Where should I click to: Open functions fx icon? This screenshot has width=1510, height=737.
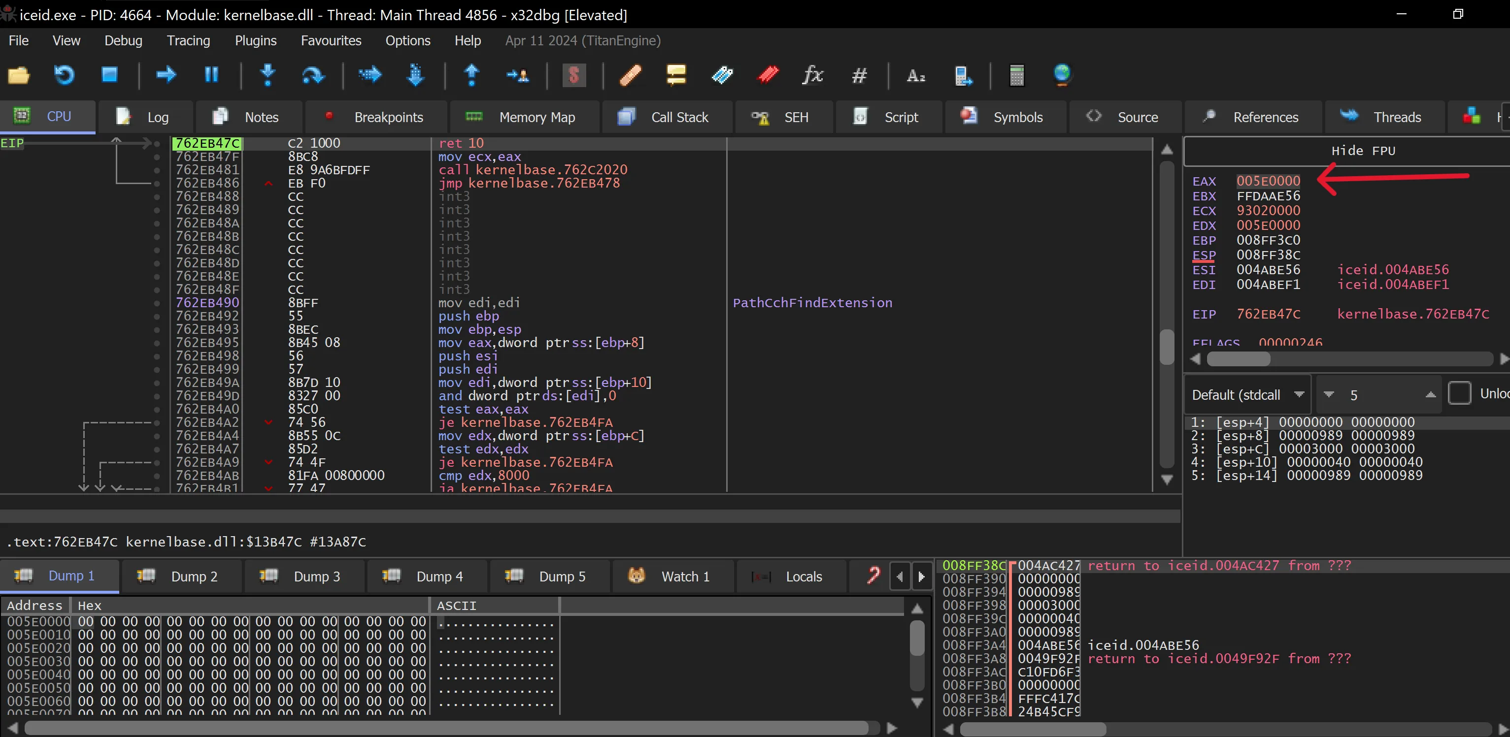point(812,75)
